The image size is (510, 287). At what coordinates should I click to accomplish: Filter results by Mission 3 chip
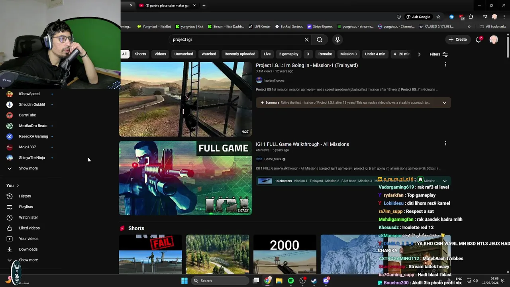[348, 54]
